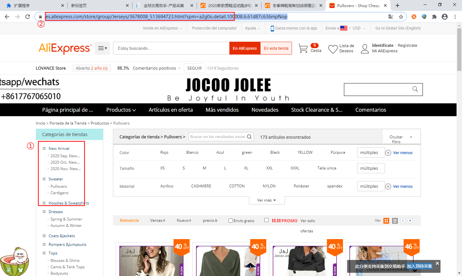The width and height of the screenshot is (462, 276).
Task: Open a new browser tab with plus
Action: point(398,5)
